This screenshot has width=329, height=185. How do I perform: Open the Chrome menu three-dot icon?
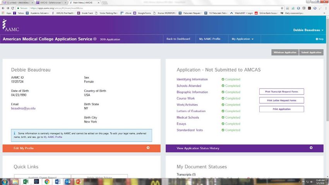tap(326, 8)
